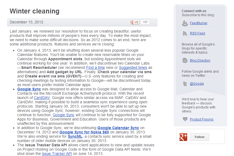Open the Google Calendar Sync link
234x156 pixels.
pos(118,128)
